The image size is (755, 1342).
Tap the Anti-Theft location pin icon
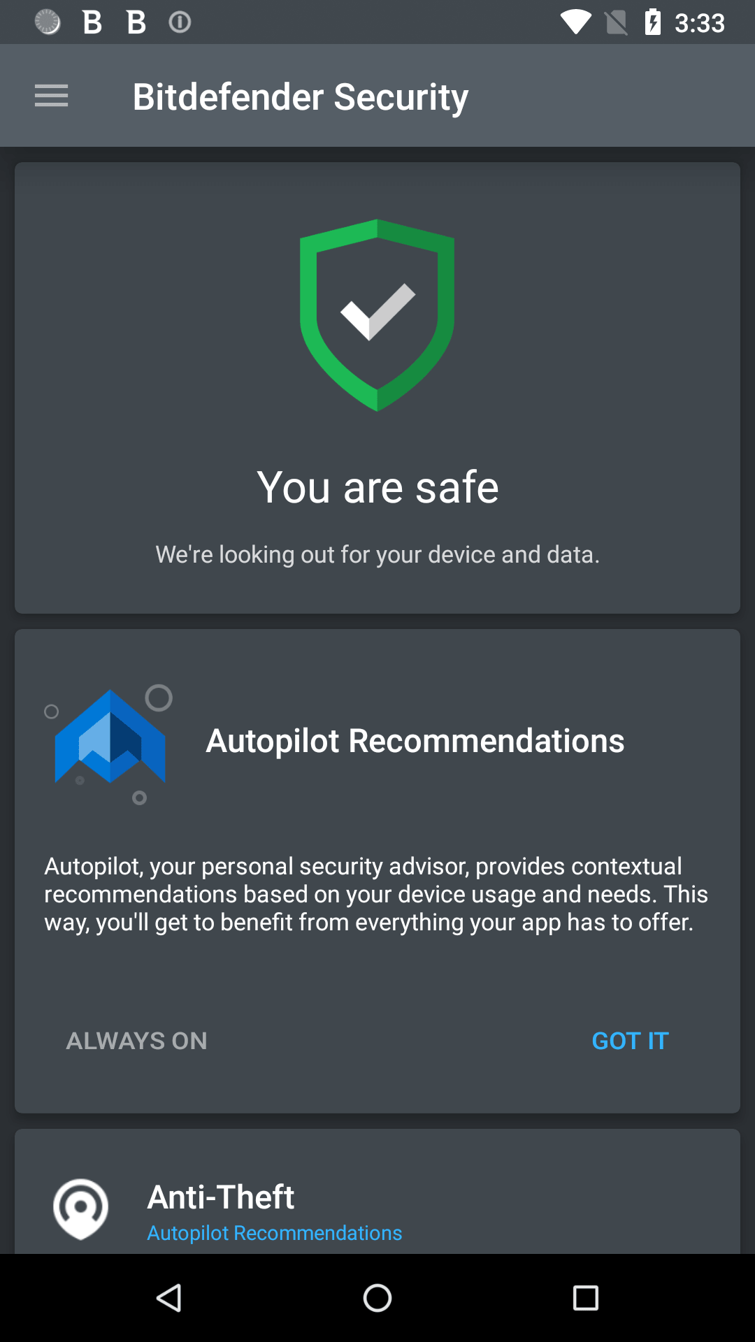pos(81,1208)
